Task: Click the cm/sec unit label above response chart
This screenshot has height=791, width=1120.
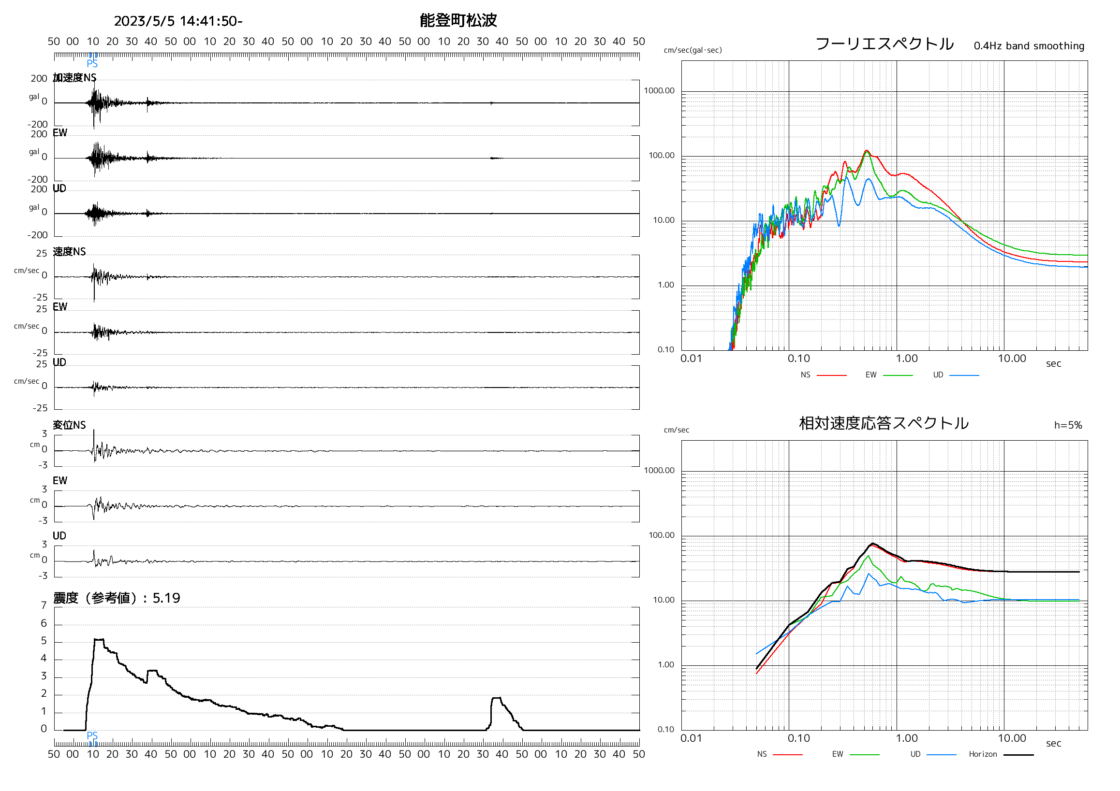Action: click(677, 430)
